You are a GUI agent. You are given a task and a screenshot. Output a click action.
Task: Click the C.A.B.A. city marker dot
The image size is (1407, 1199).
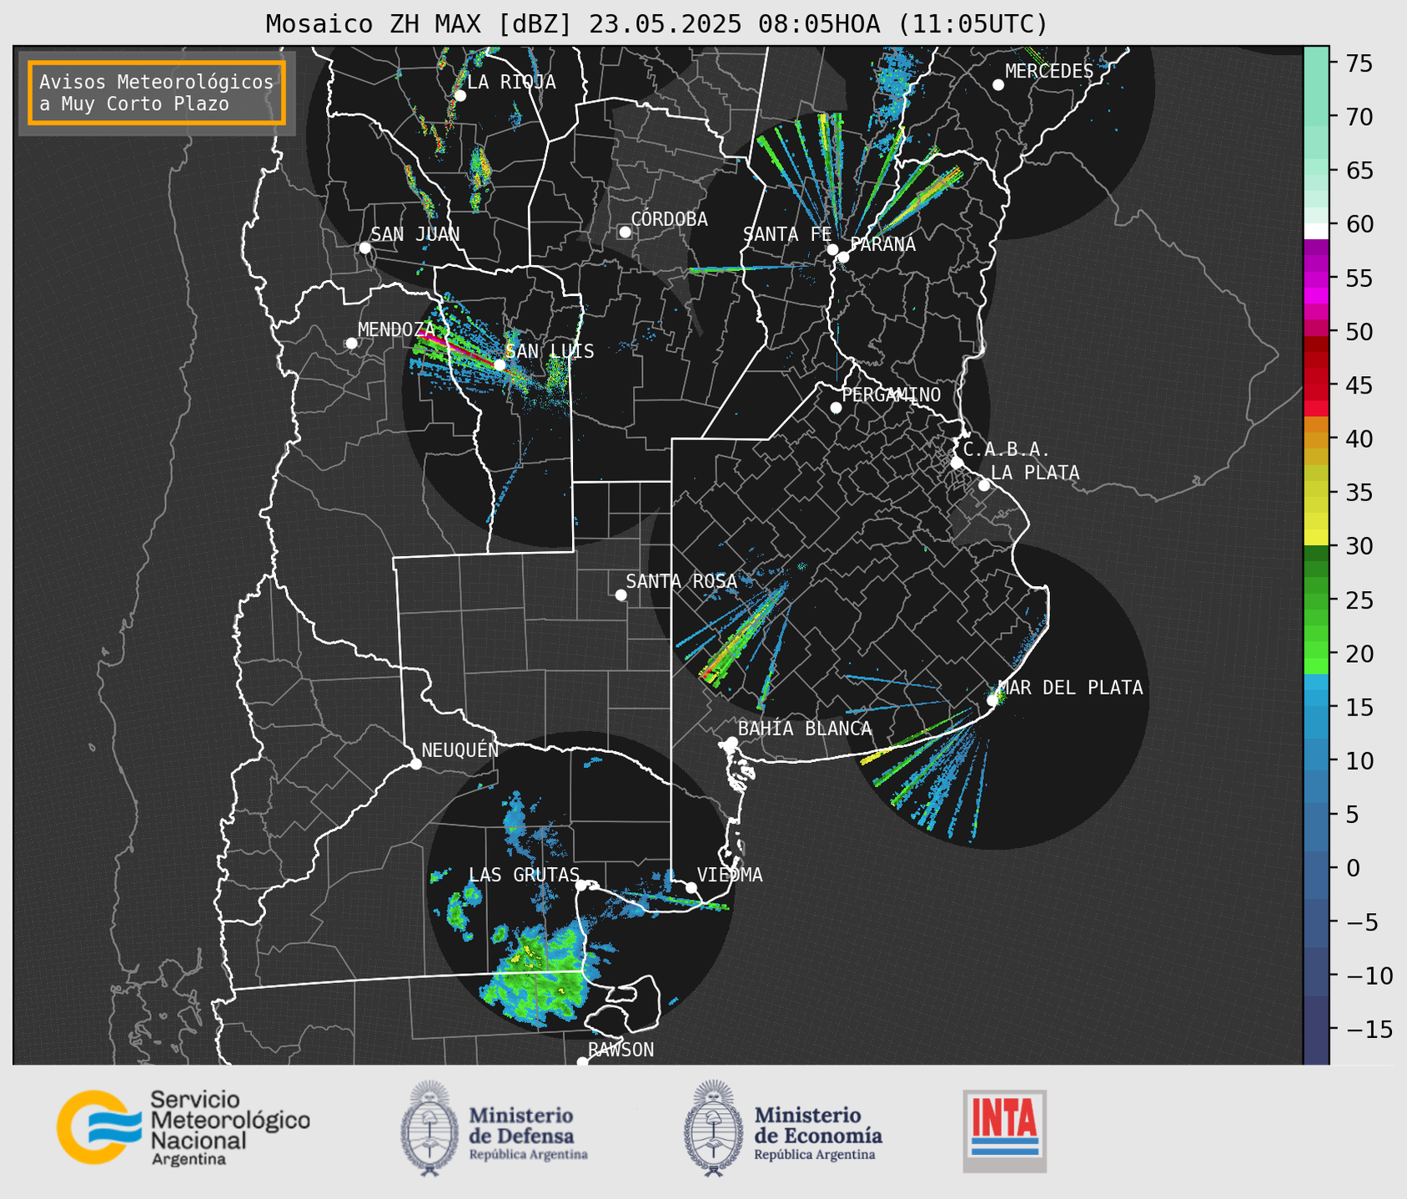tap(957, 463)
